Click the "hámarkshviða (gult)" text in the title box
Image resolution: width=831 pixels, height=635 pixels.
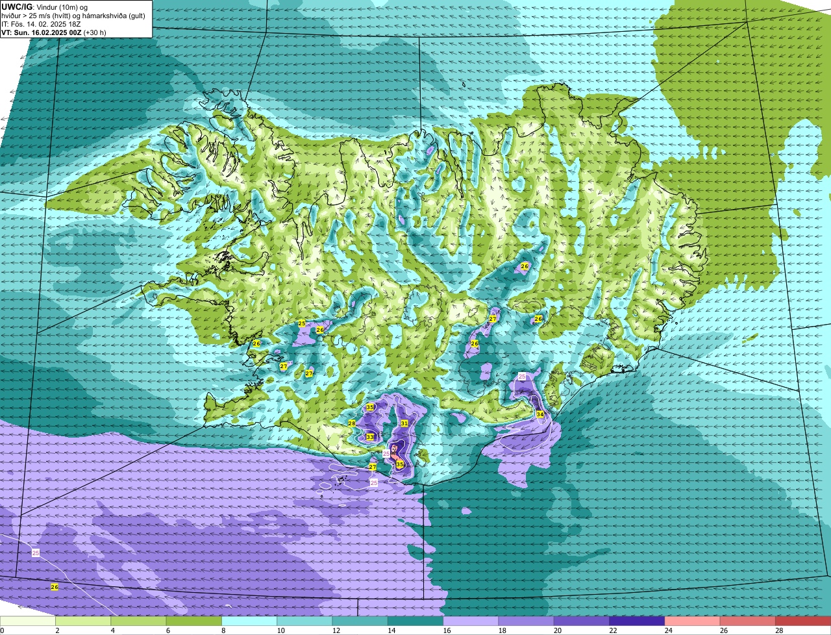coord(114,15)
